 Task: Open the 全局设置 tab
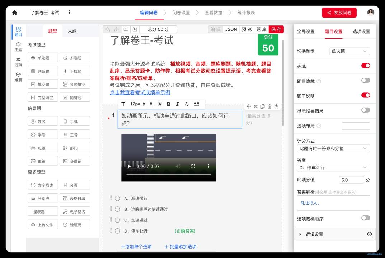[306, 32]
